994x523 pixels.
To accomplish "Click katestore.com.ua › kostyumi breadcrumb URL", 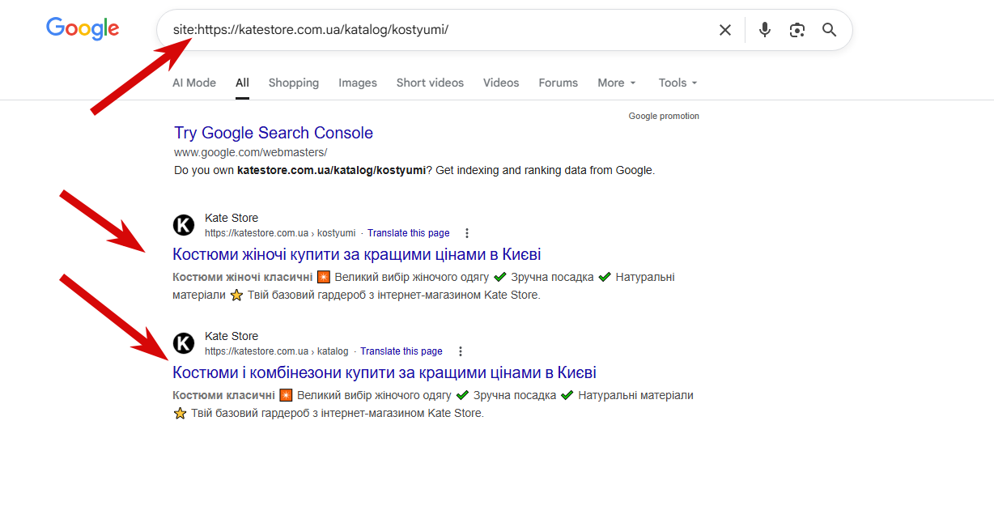I will [x=280, y=233].
